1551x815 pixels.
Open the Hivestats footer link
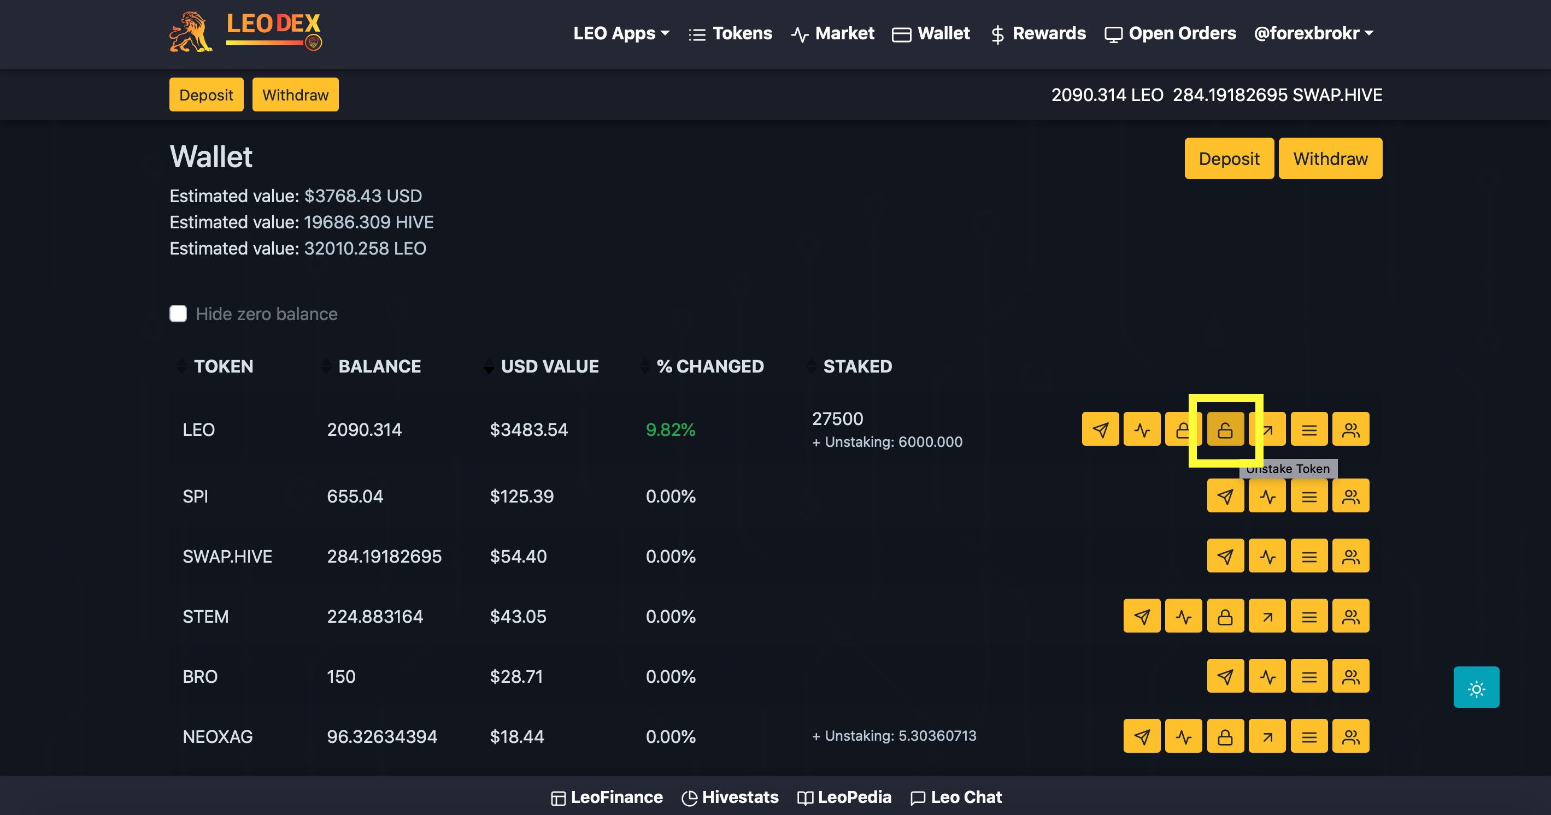coord(730,797)
